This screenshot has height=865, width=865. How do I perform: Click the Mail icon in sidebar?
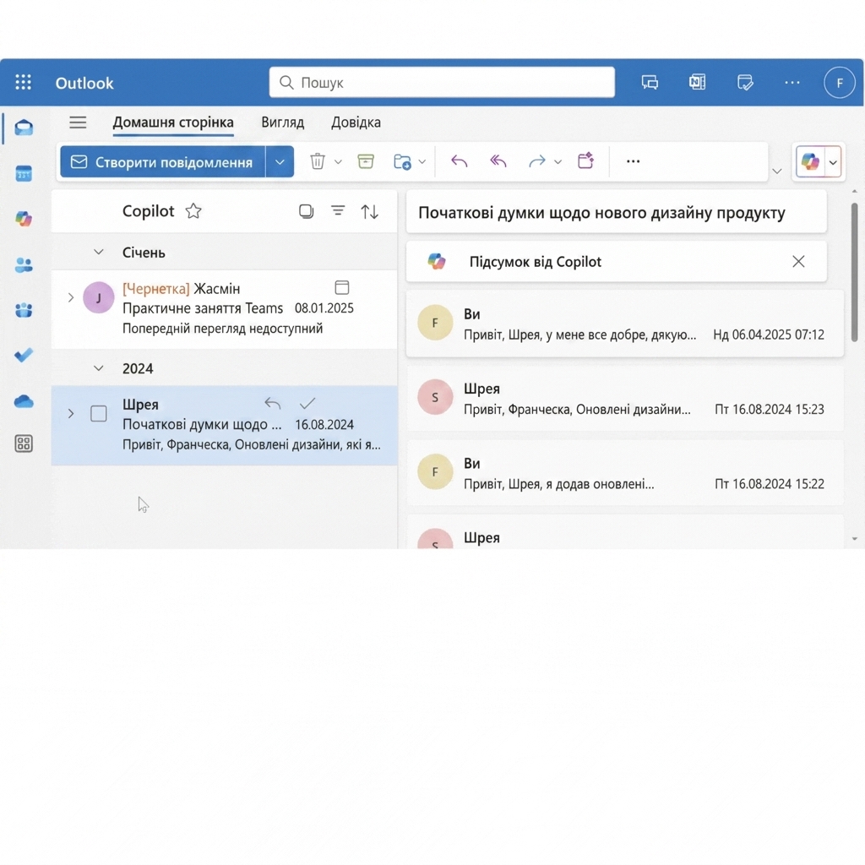click(x=24, y=128)
